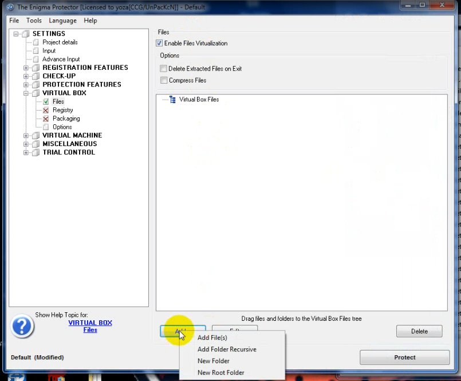Image resolution: width=461 pixels, height=381 pixels.
Task: Select Input in the settings tree
Action: [49, 51]
